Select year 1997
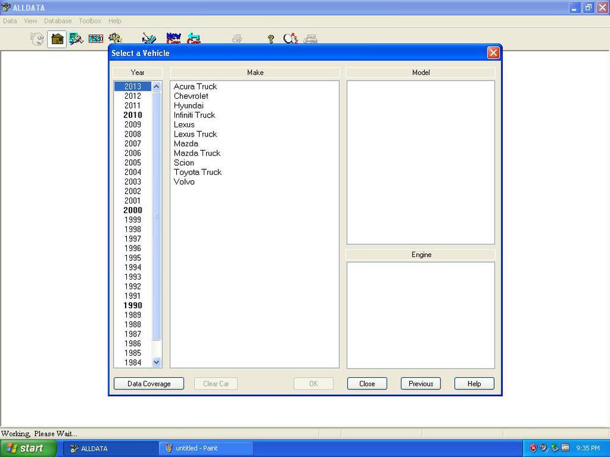This screenshot has width=610, height=457. pyautogui.click(x=132, y=239)
